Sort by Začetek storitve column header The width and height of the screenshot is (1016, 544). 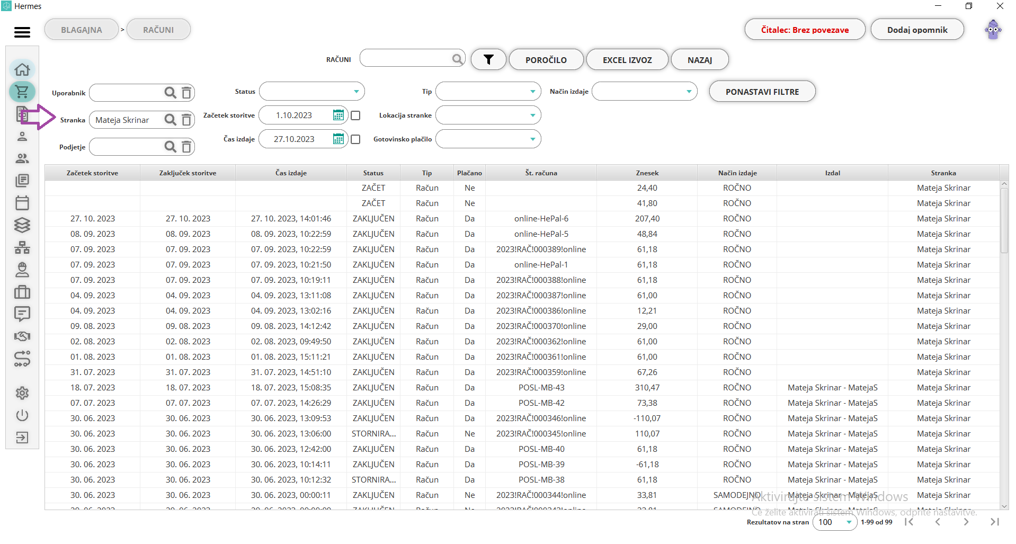click(92, 173)
